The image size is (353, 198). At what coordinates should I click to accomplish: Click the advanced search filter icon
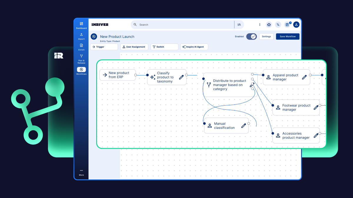click(x=239, y=25)
